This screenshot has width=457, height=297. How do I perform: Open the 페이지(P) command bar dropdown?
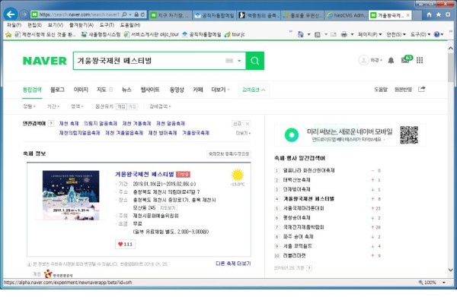(369, 34)
